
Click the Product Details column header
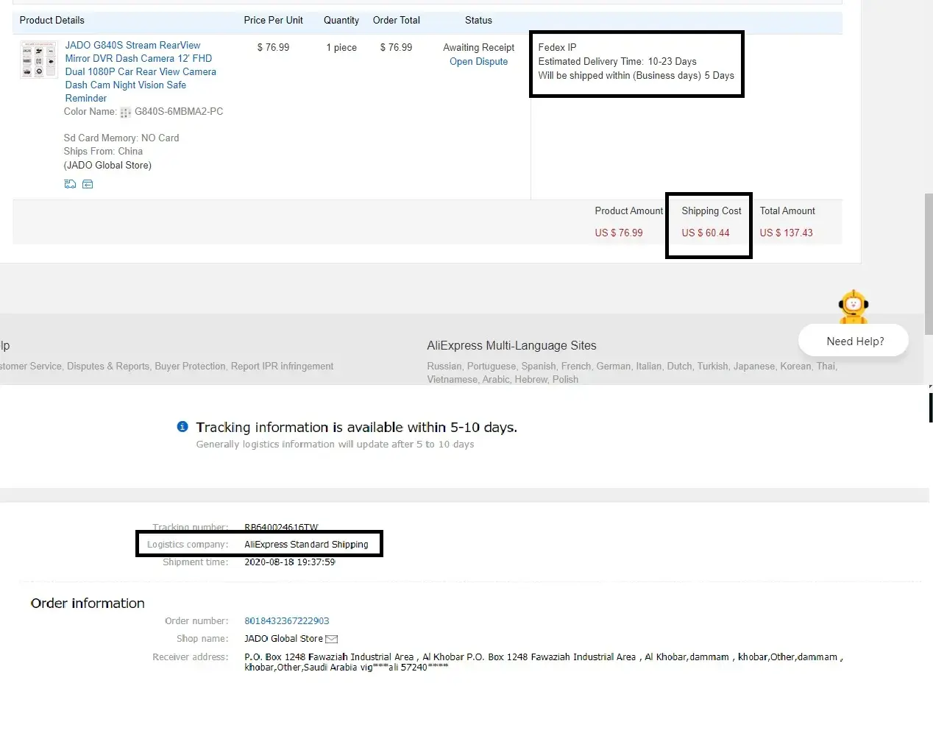[x=52, y=20]
